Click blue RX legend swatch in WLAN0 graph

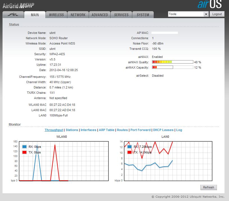pyautogui.click(x=24, y=147)
